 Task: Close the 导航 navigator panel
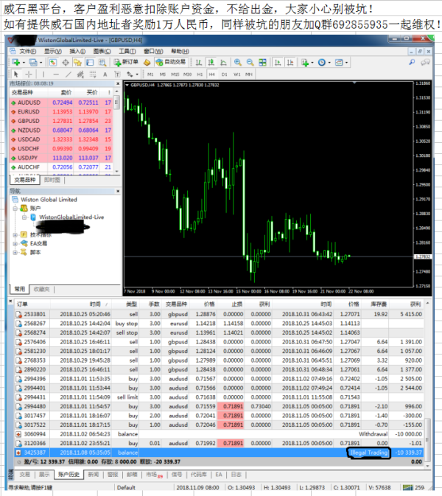pos(116,190)
